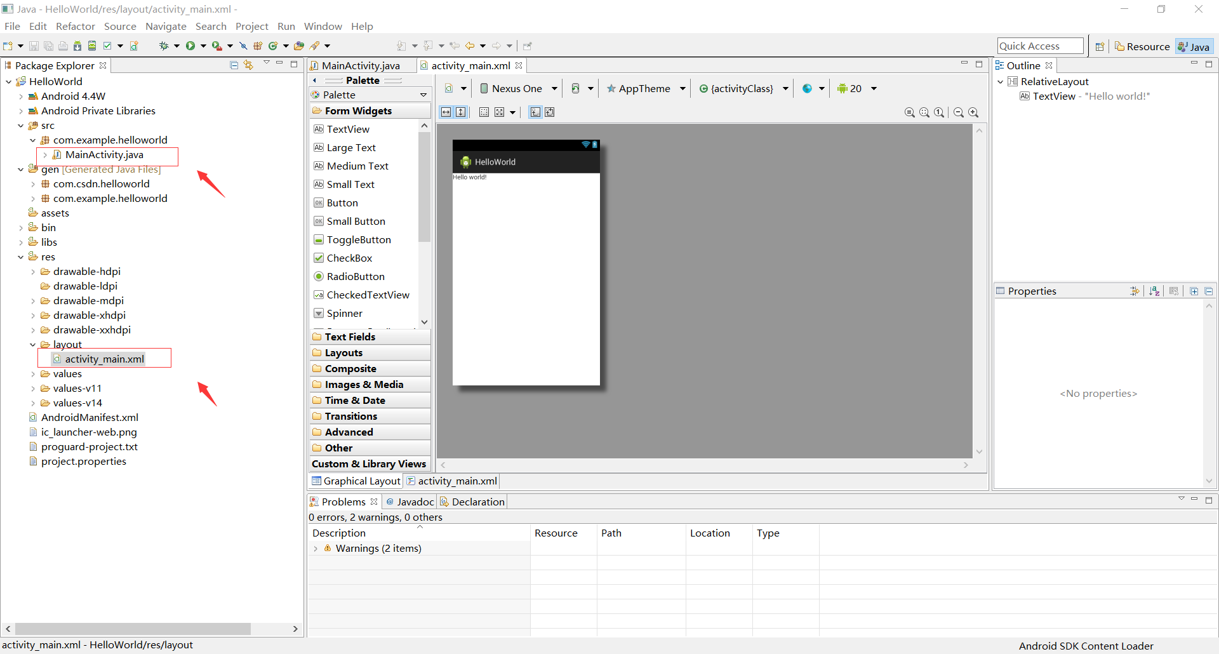Toggle Skip All Breakpoints
Viewport: 1219px width, 654px height.
[x=243, y=46]
